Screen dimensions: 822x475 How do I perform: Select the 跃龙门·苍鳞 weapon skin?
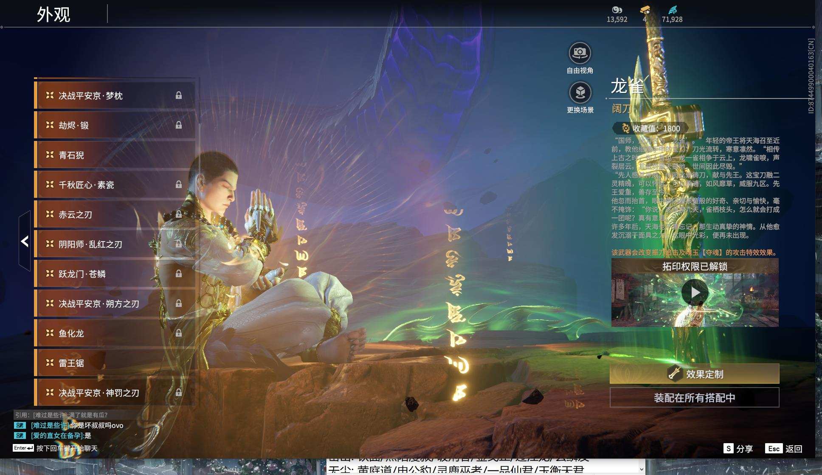(x=115, y=274)
